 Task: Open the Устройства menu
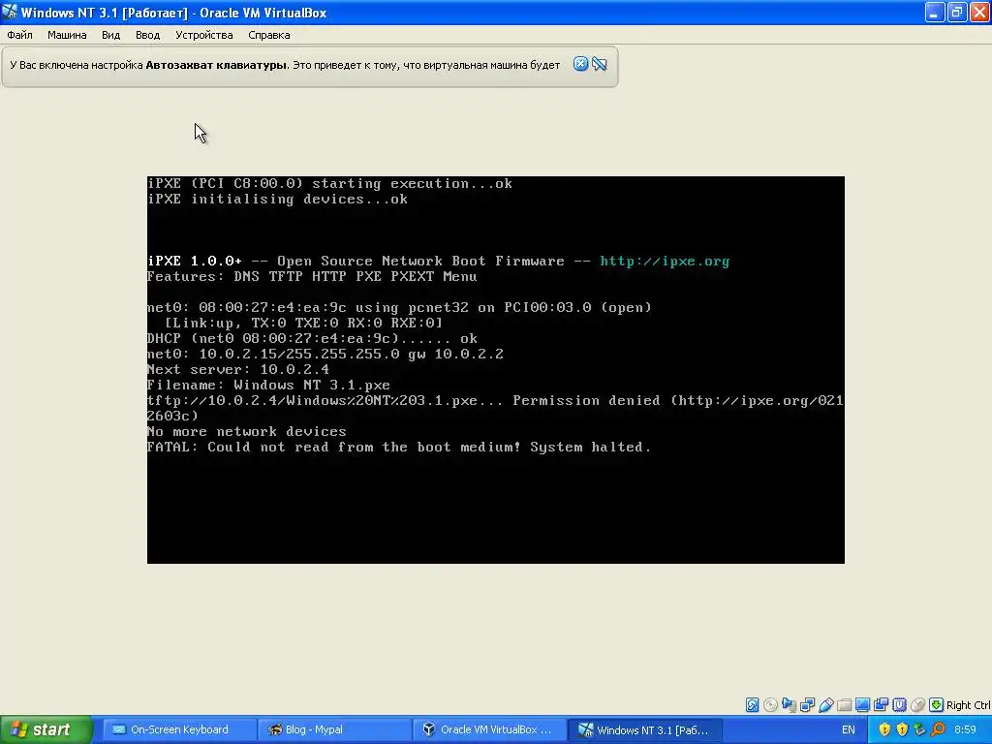pos(203,35)
